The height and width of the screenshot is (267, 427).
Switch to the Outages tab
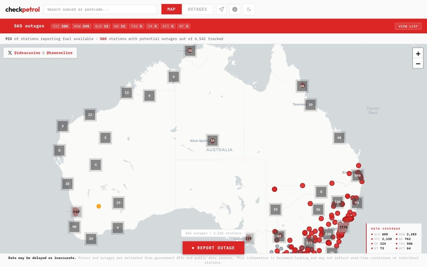(x=197, y=9)
